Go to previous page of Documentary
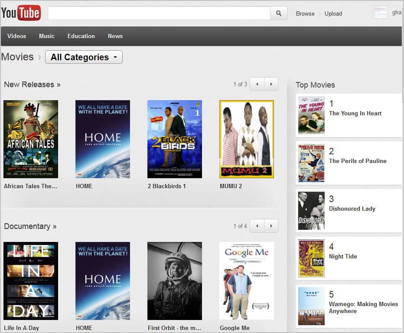404x333 pixels. coord(257,226)
